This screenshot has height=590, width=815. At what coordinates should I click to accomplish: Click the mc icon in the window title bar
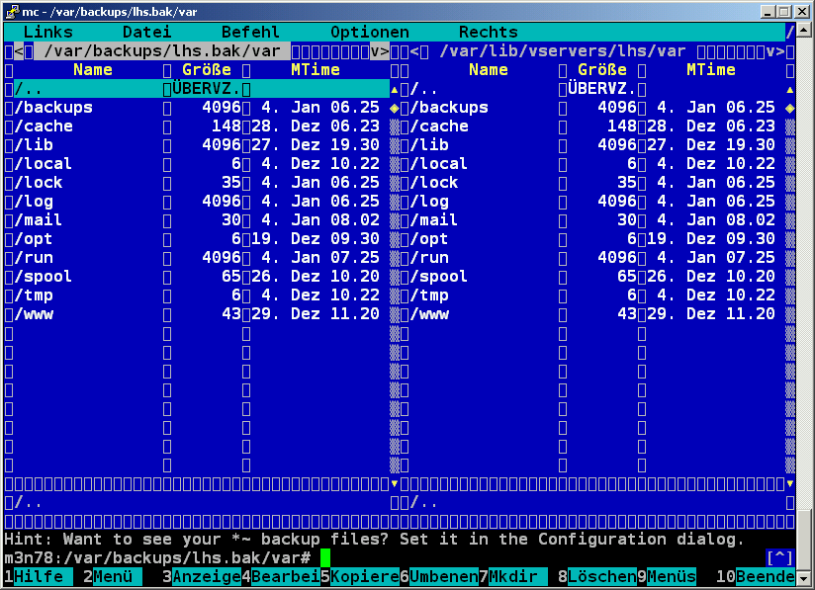tap(11, 10)
